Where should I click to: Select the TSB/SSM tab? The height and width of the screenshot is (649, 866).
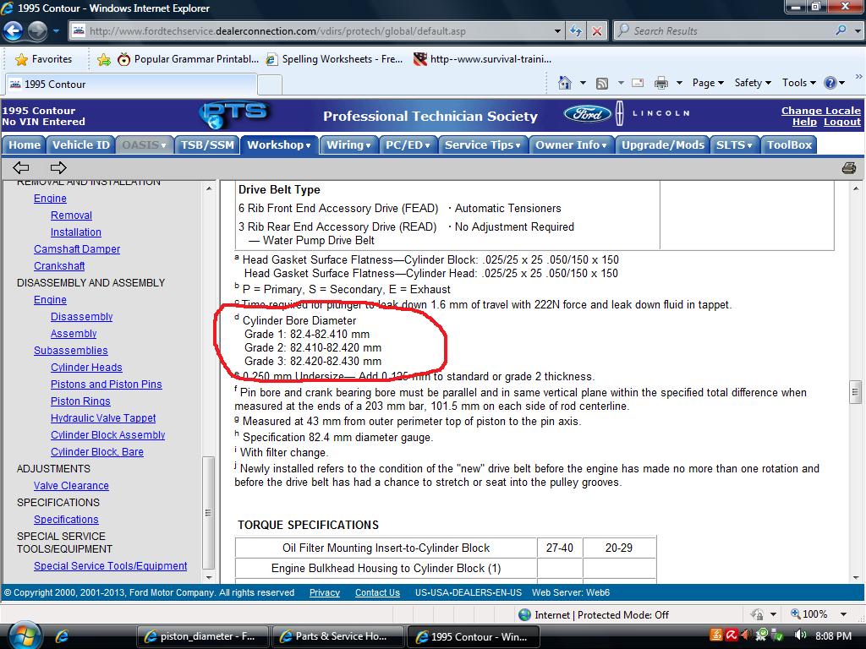207,145
